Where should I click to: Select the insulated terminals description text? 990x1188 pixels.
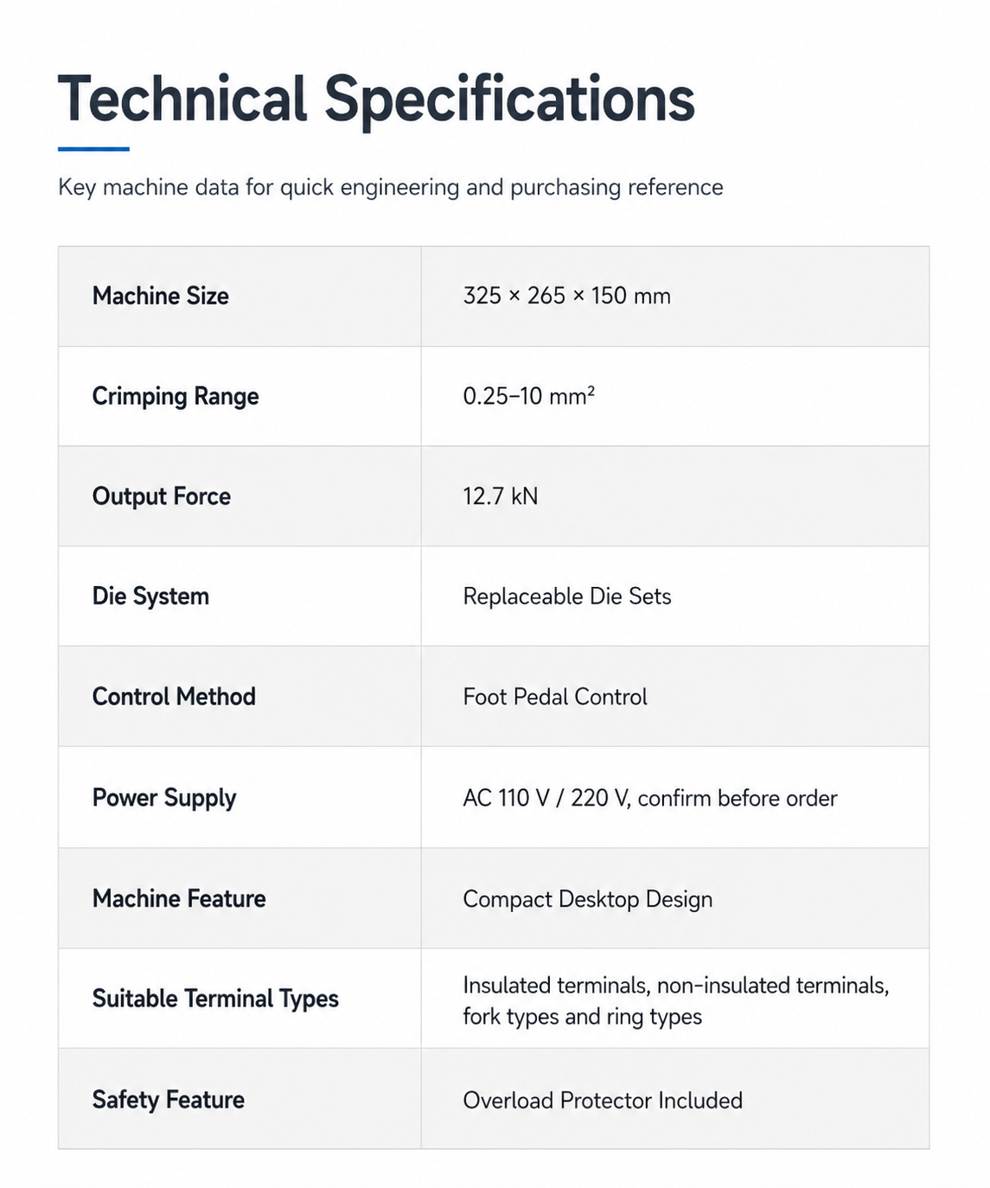point(676,1001)
